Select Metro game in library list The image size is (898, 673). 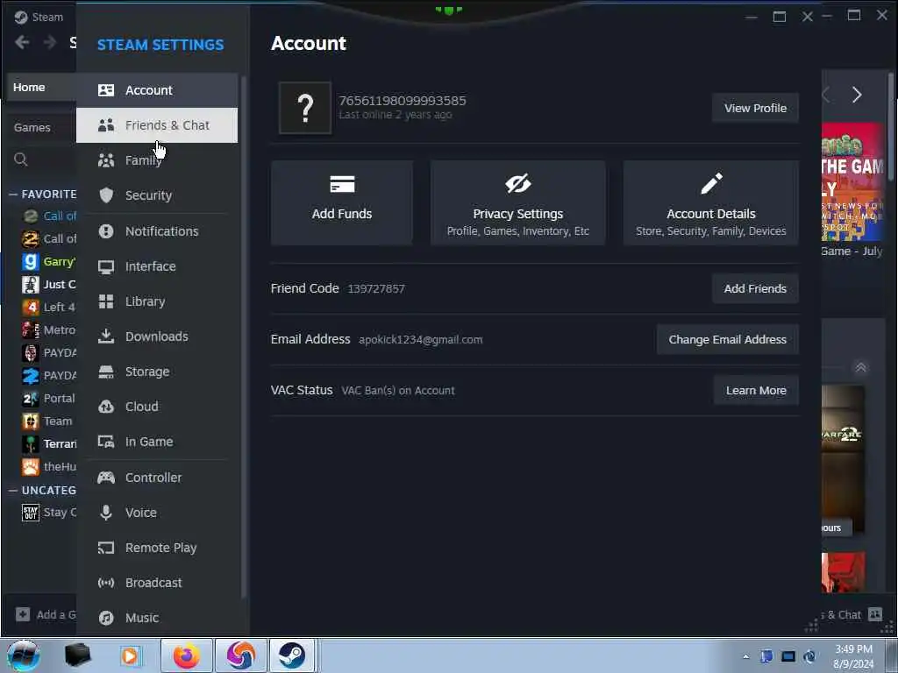pyautogui.click(x=49, y=329)
